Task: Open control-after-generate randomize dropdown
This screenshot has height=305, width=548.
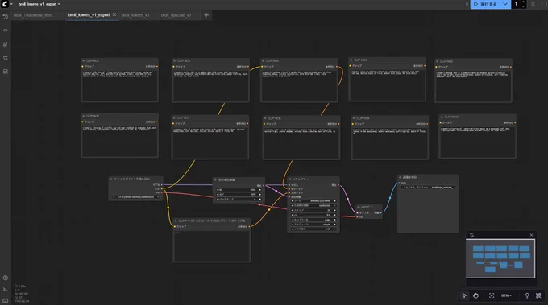Action: tap(313, 205)
